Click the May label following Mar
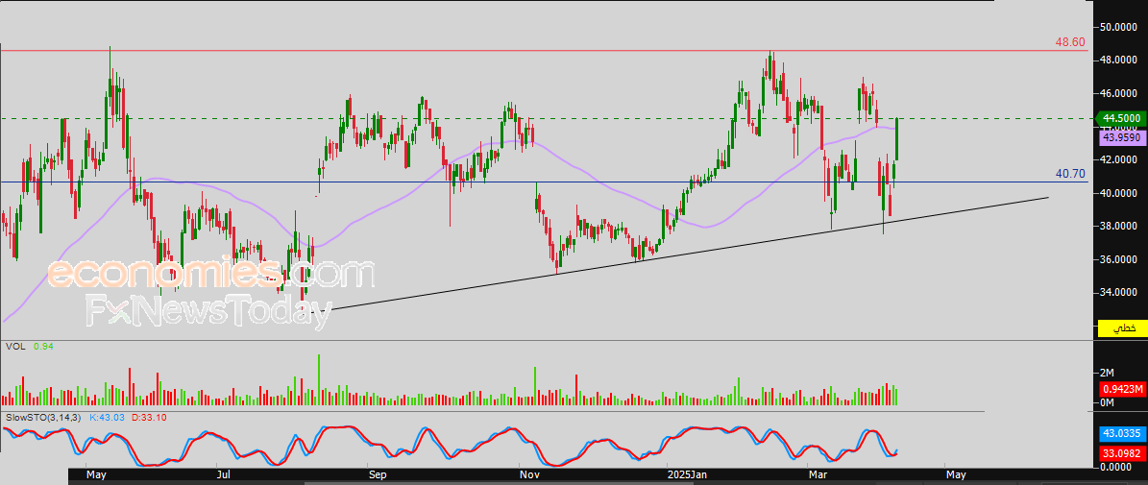This screenshot has width=1148, height=485. tap(956, 474)
